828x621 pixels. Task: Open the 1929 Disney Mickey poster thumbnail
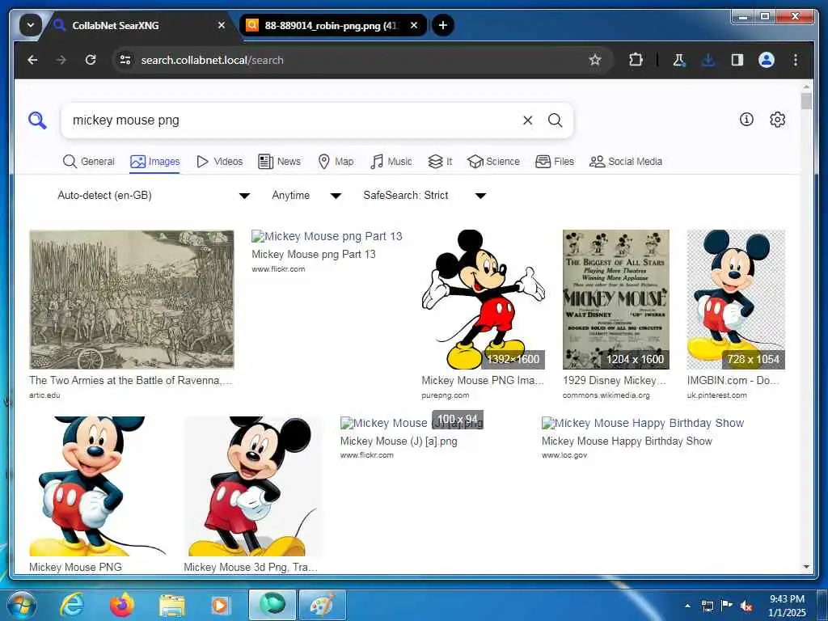616,299
